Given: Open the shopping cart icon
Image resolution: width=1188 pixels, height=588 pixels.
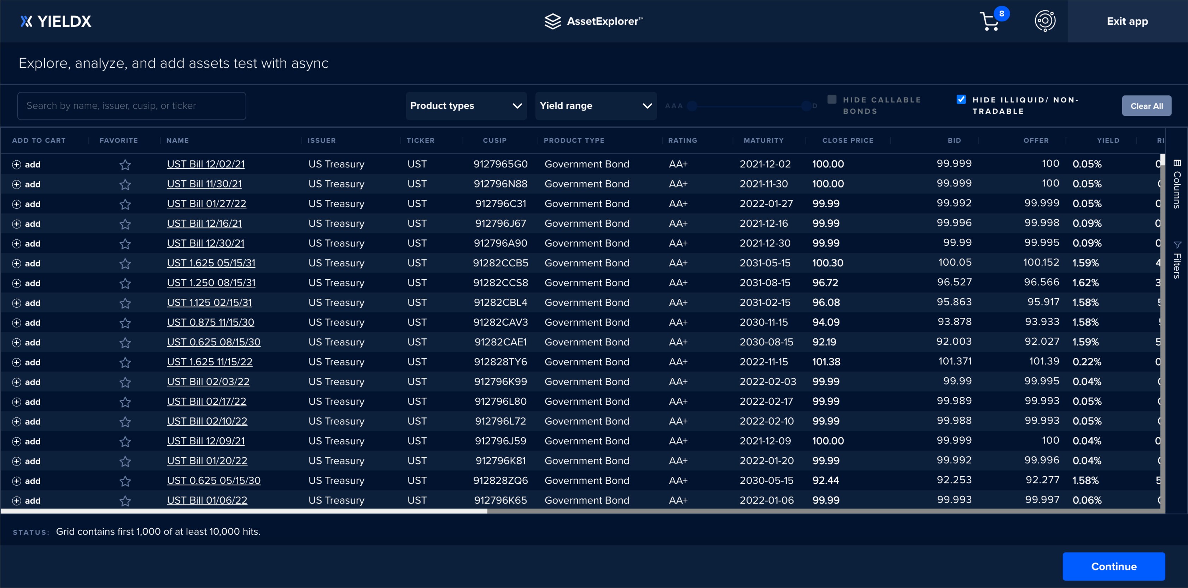Looking at the screenshot, I should pos(990,21).
